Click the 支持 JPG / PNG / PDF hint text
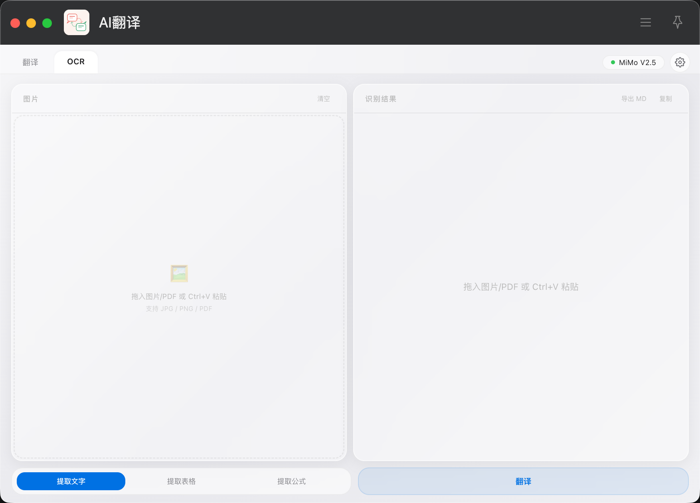 click(x=179, y=309)
